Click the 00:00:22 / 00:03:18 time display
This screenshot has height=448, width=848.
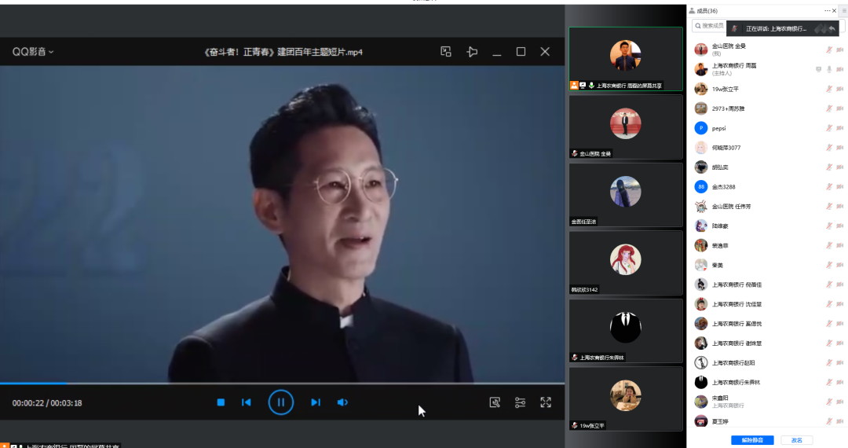(47, 403)
